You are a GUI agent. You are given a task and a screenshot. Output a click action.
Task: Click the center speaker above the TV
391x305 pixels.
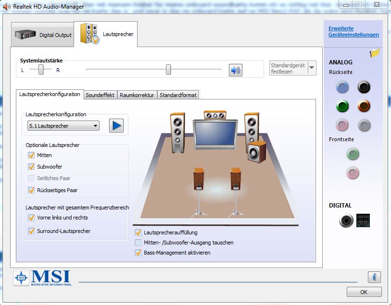[x=215, y=115]
